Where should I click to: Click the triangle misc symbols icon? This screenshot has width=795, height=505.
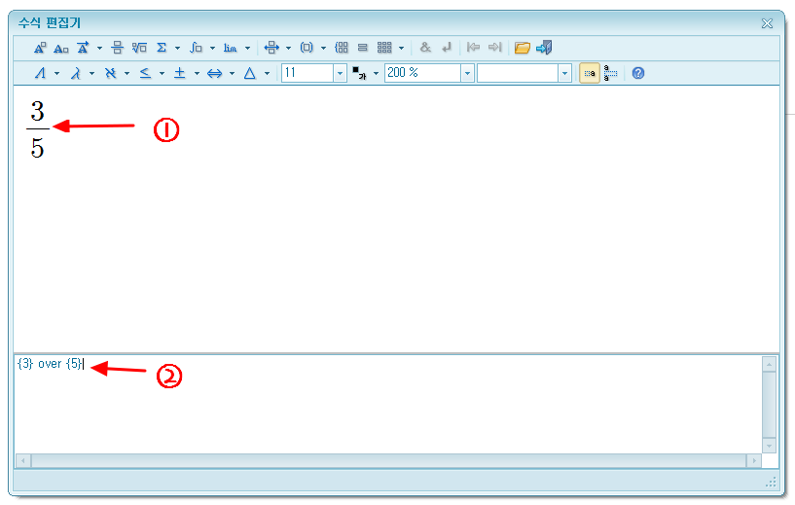[x=249, y=74]
